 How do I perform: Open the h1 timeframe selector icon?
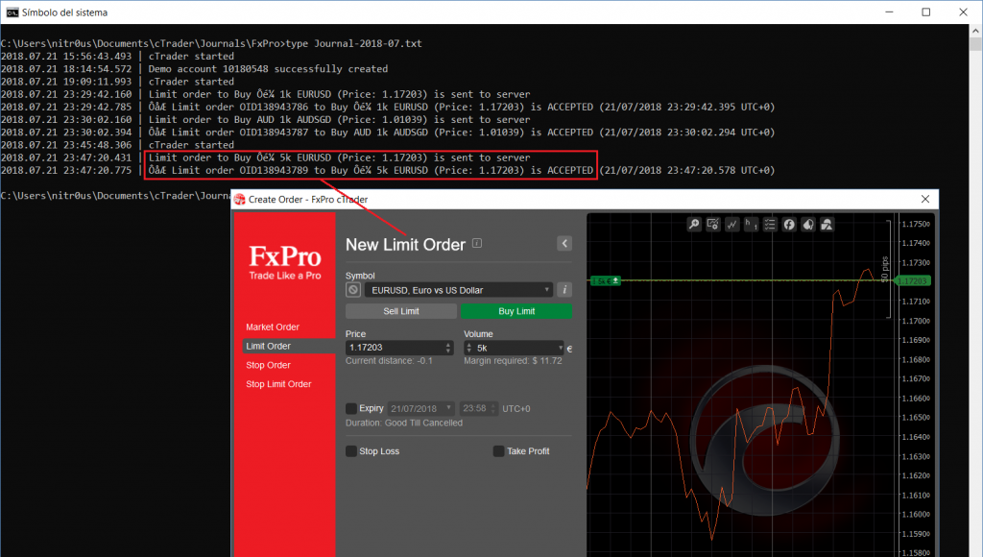751,224
